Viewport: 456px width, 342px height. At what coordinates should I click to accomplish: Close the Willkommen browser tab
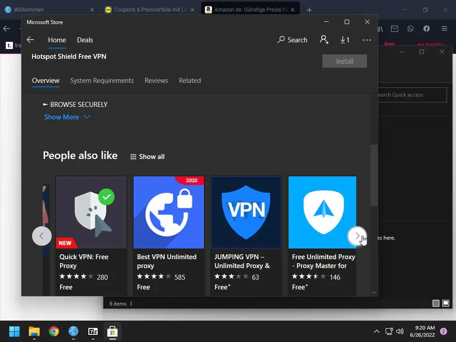pos(92,10)
